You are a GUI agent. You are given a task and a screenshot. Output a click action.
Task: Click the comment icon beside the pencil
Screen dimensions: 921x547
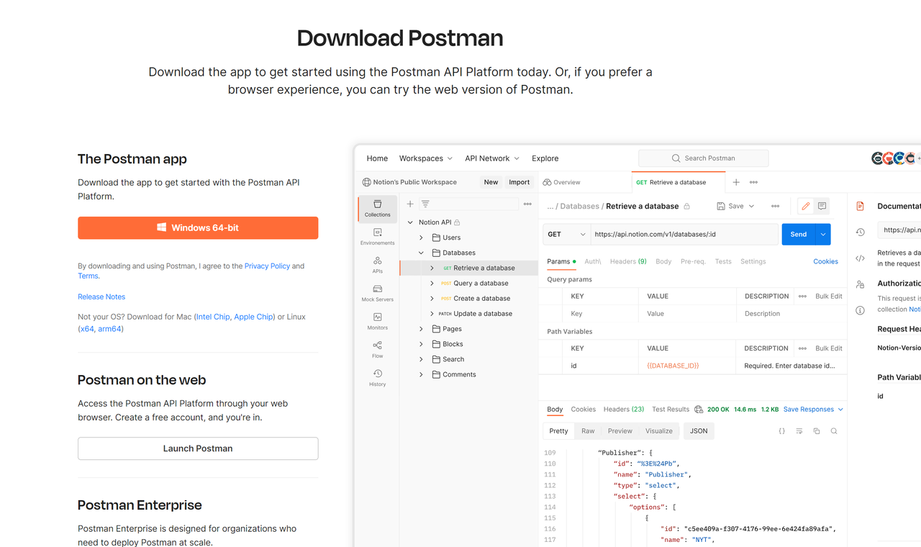[x=822, y=206]
